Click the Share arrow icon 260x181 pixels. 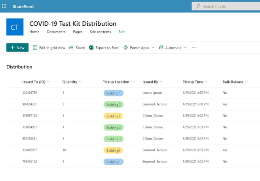pos(71,47)
